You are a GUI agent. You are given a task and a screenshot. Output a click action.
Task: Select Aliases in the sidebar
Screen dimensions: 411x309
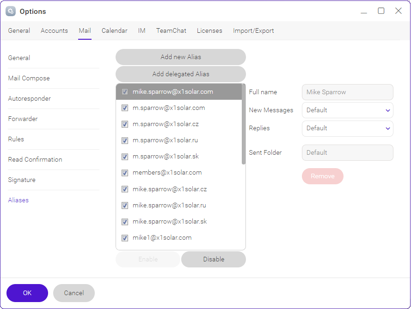tap(18, 200)
